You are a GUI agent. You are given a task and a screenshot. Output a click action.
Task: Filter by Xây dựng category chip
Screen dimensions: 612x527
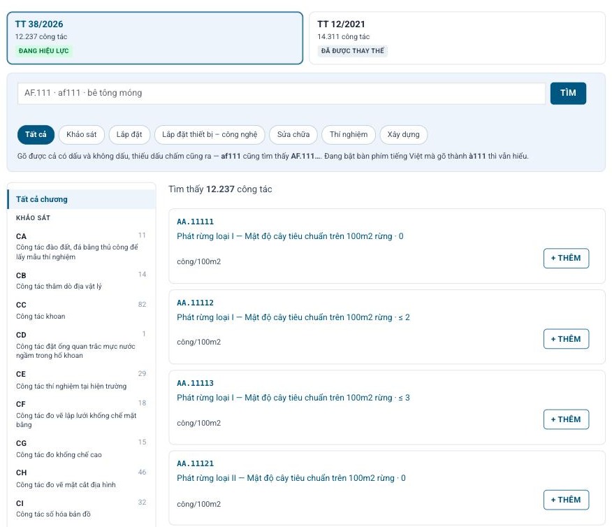click(404, 135)
